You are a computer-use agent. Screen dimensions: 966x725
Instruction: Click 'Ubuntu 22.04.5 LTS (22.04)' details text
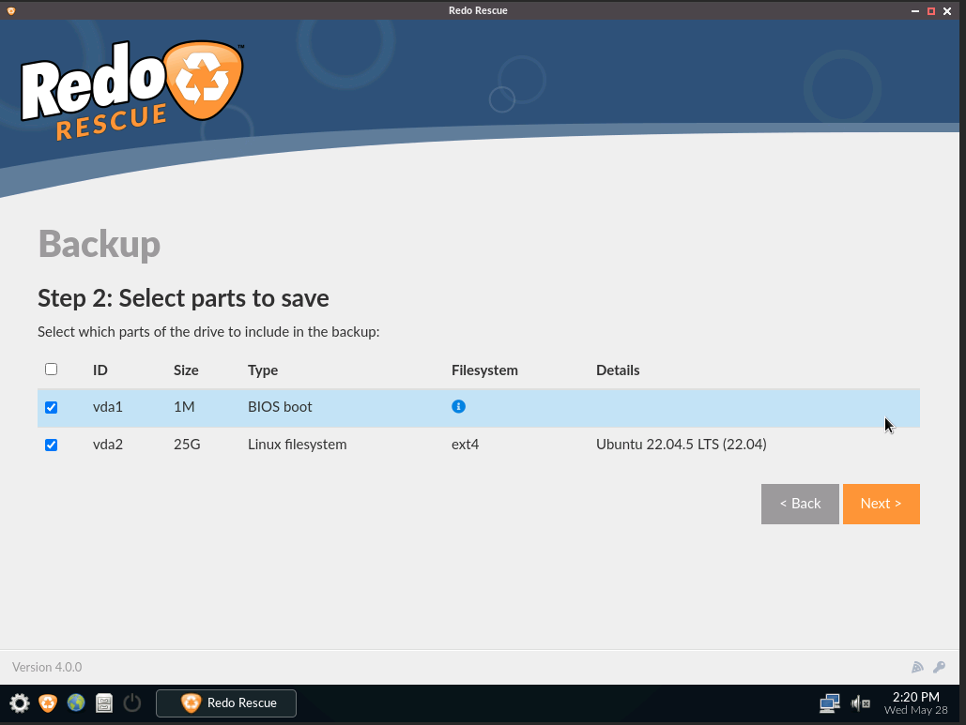click(682, 445)
